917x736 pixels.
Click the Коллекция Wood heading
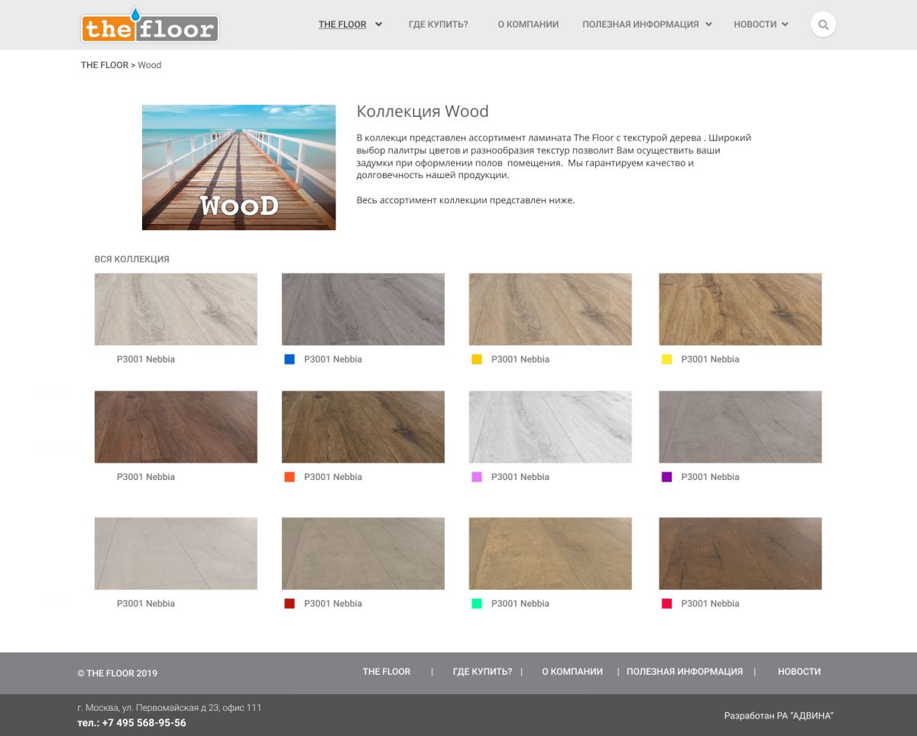tap(423, 112)
